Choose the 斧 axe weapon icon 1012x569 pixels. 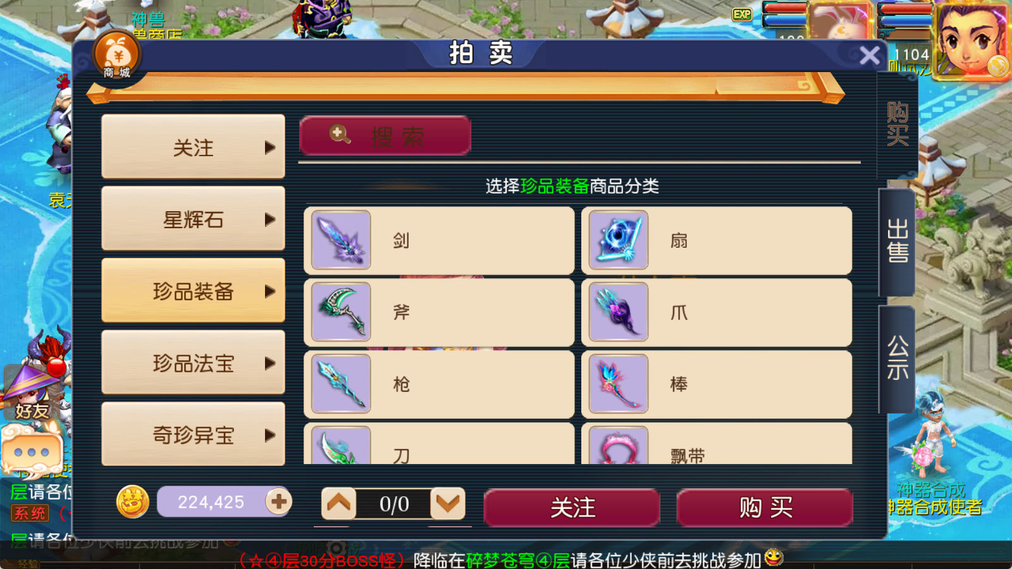tap(341, 312)
